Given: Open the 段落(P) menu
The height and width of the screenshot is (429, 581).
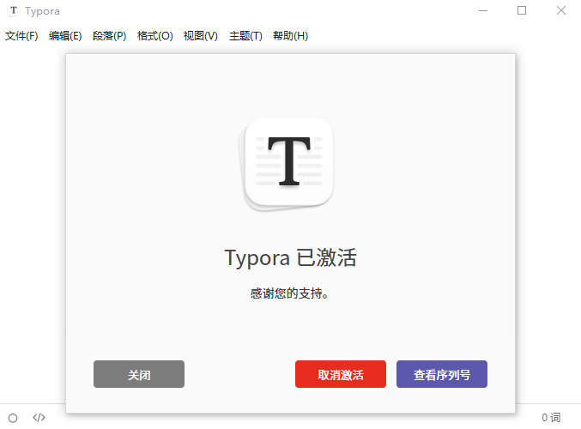Looking at the screenshot, I should (109, 36).
